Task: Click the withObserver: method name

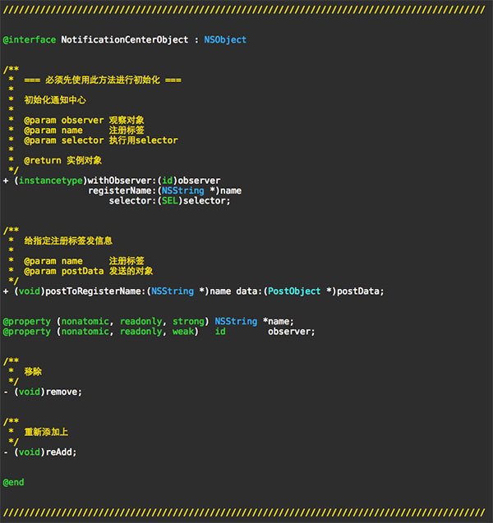Action: tap(120, 180)
